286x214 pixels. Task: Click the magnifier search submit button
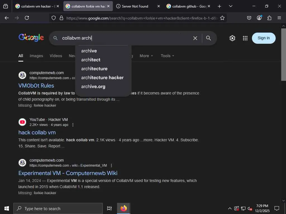point(208,38)
